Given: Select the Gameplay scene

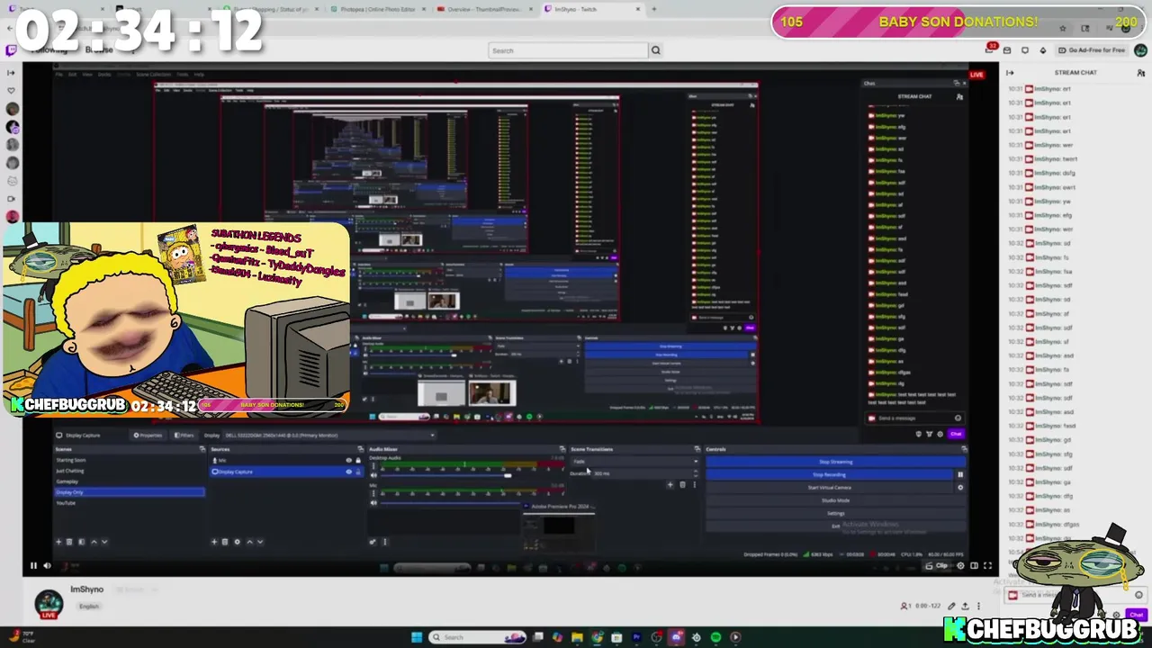Looking at the screenshot, I should click(x=67, y=481).
